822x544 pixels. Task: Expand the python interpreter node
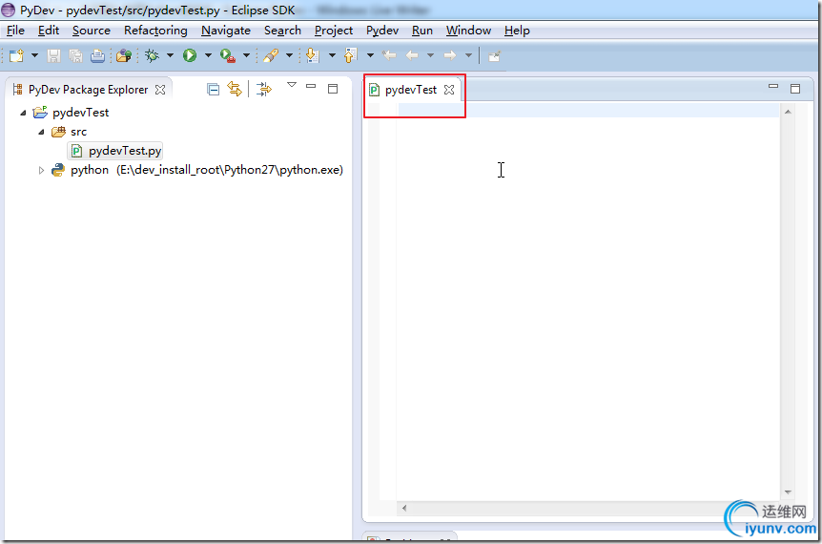tap(41, 170)
